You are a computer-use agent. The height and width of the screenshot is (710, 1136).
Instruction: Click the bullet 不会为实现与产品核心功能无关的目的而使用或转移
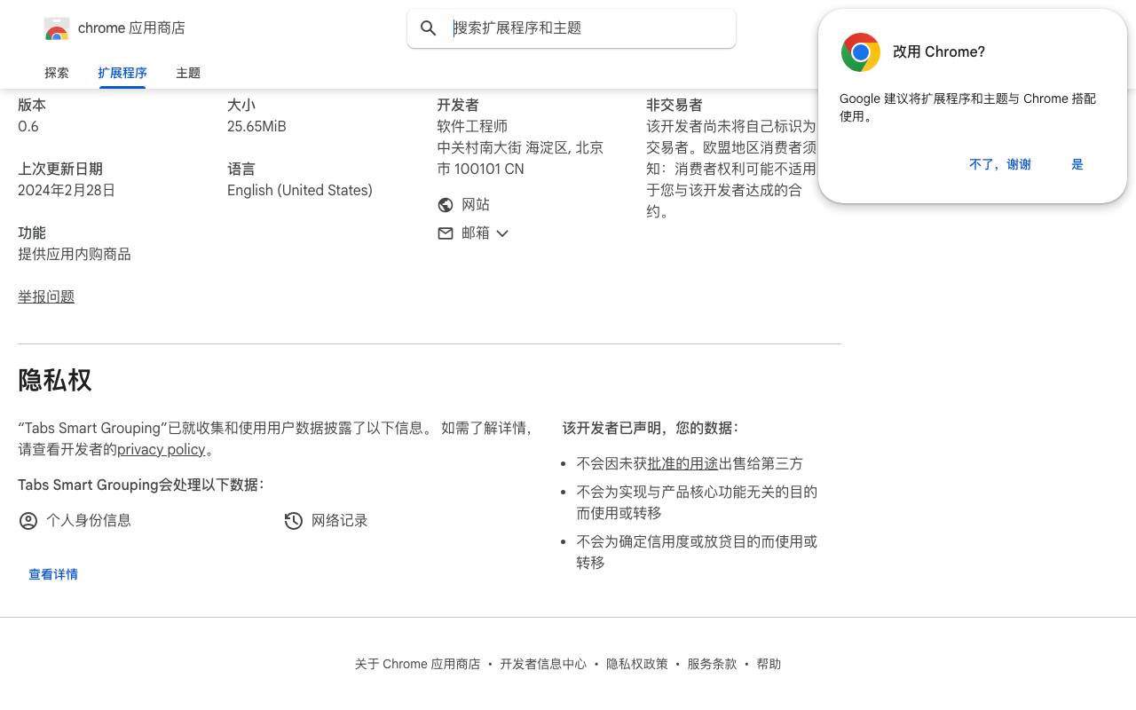coord(697,503)
